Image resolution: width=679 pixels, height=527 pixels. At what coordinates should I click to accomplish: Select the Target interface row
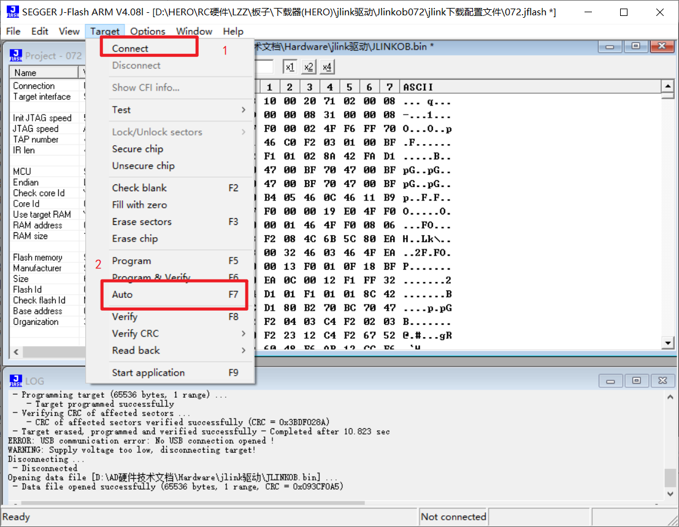(48, 96)
